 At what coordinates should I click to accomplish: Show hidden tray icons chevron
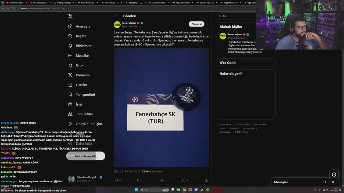pos(315,190)
